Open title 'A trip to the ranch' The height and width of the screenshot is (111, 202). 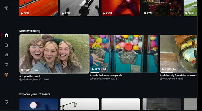point(30,76)
